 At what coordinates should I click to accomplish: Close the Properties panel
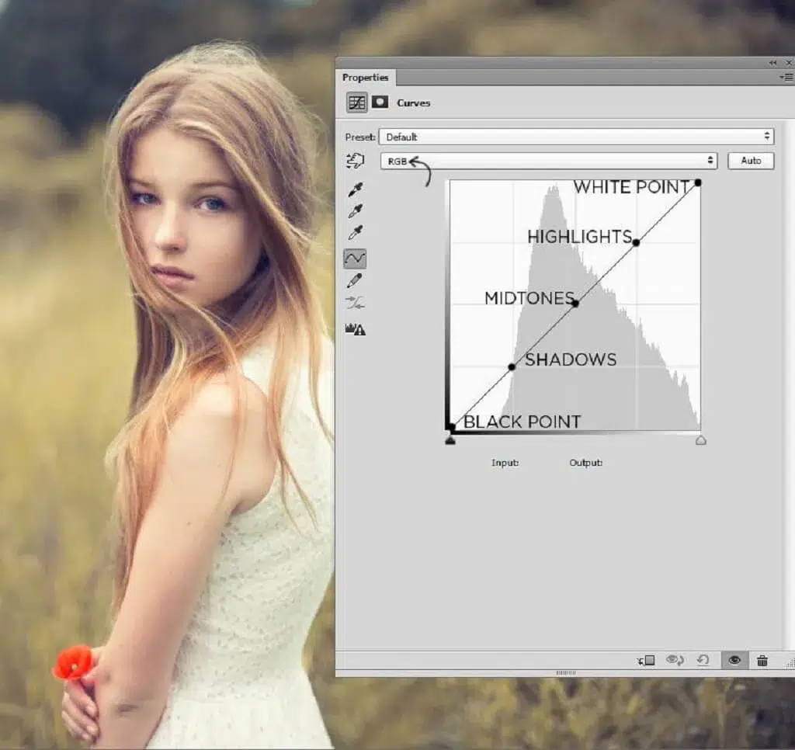[789, 63]
